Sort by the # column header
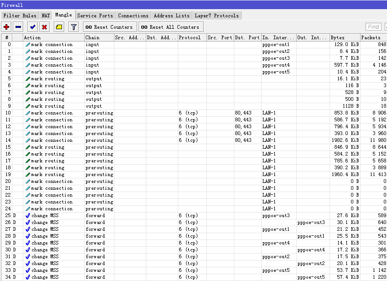The height and width of the screenshot is (281, 387). click(7, 37)
